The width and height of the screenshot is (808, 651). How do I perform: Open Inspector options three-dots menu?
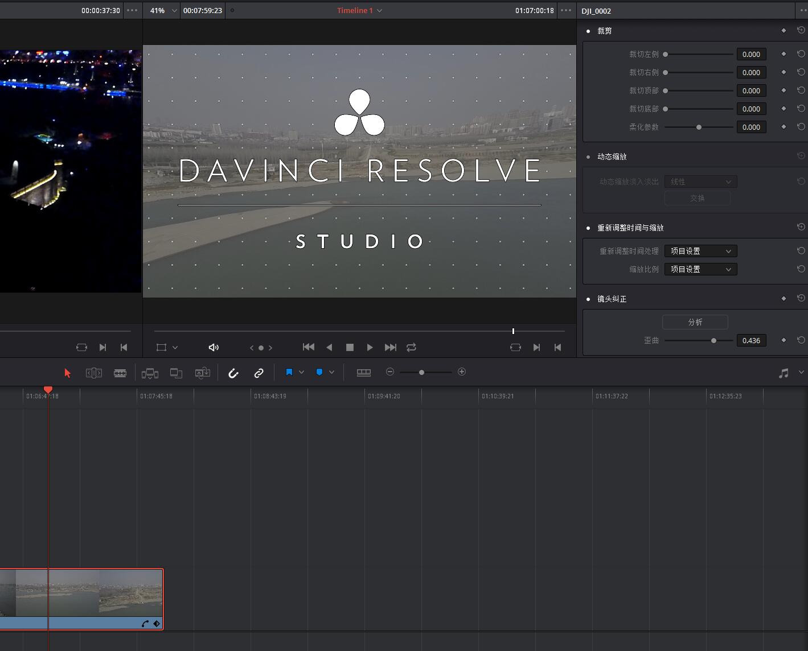click(802, 10)
